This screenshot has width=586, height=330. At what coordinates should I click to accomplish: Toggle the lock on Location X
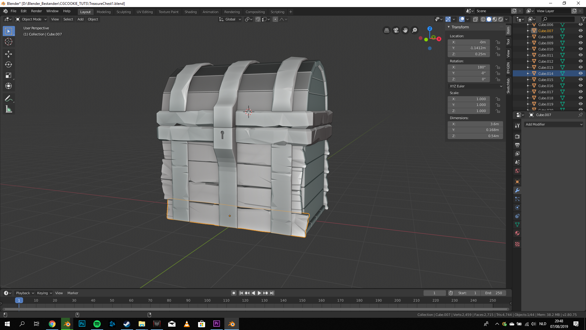pos(498,42)
